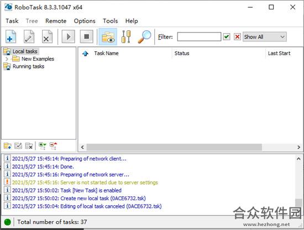Select the Server is not started warning
Viewport: 304px width, 230px height.
pos(85,183)
